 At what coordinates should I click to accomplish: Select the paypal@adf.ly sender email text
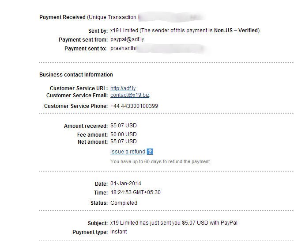click(x=127, y=39)
